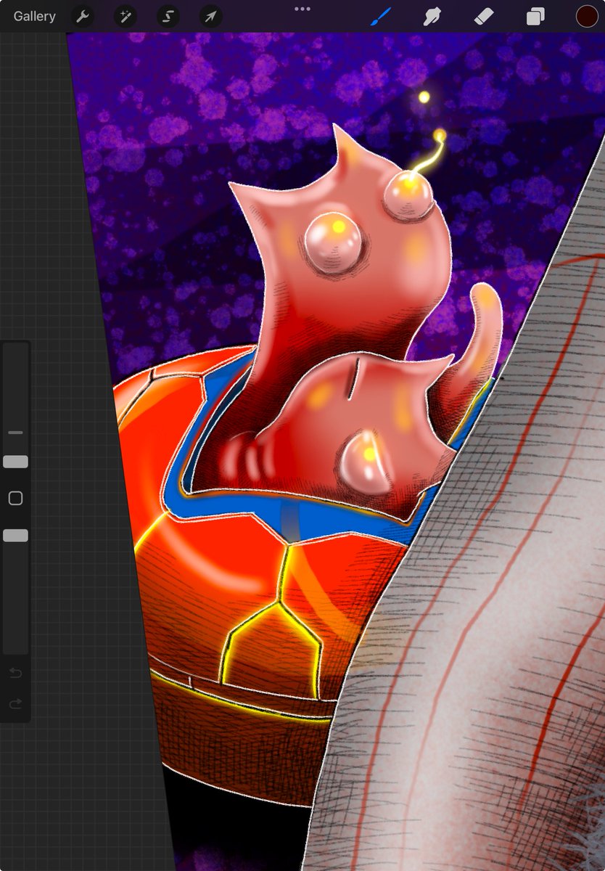This screenshot has width=605, height=871.
Task: Open the active color picker circle
Action: (x=586, y=16)
